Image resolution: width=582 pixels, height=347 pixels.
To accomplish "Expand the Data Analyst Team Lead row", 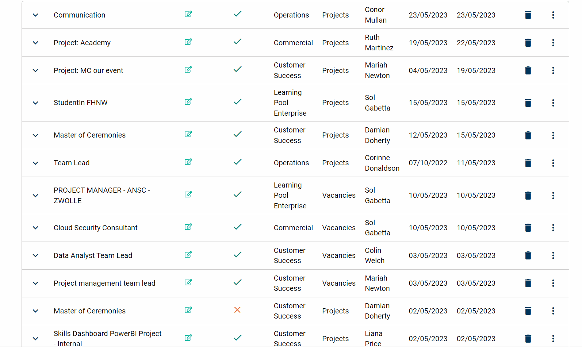I will click(35, 255).
